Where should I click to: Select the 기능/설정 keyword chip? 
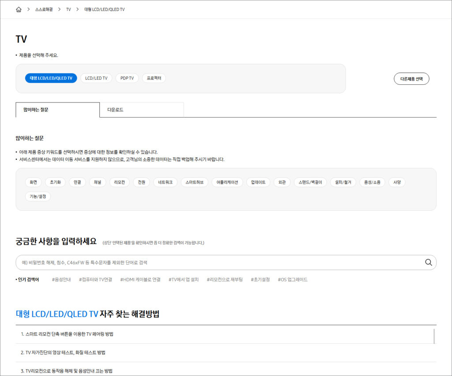38,197
